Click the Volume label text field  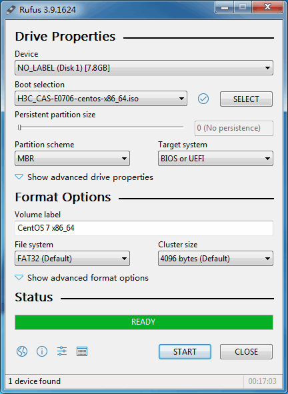coord(144,228)
